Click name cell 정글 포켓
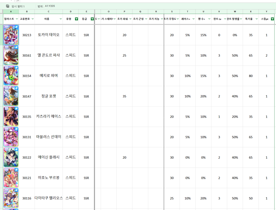276x210 pixels. 49,96
